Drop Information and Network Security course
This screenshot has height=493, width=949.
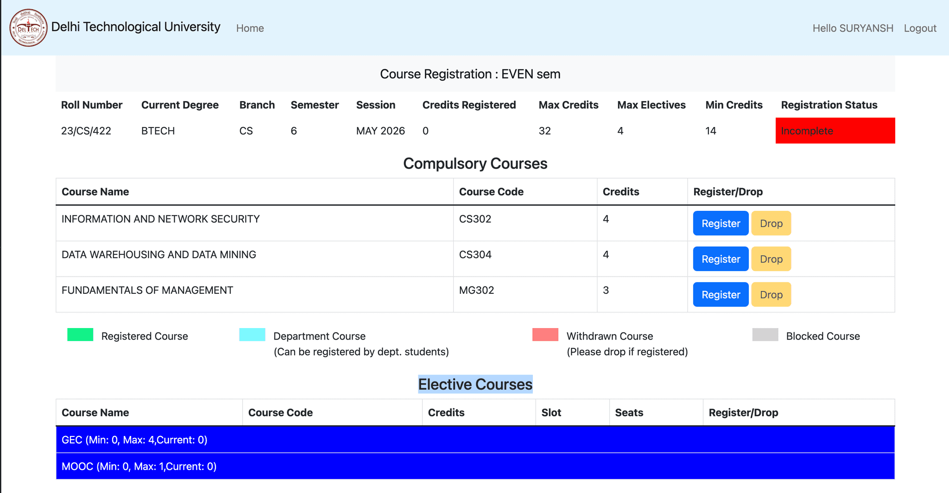(771, 223)
